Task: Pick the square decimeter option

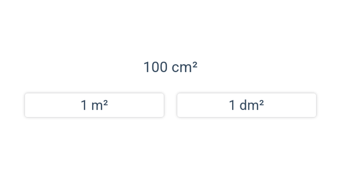Action: click(246, 105)
